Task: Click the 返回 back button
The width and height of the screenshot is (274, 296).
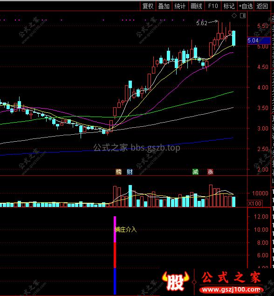Action: [262, 6]
